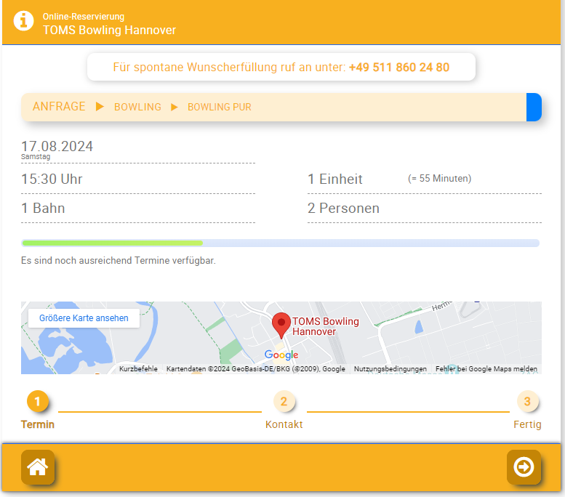Click the info icon in header
Viewport: 565px width, 497px height.
pos(24,21)
